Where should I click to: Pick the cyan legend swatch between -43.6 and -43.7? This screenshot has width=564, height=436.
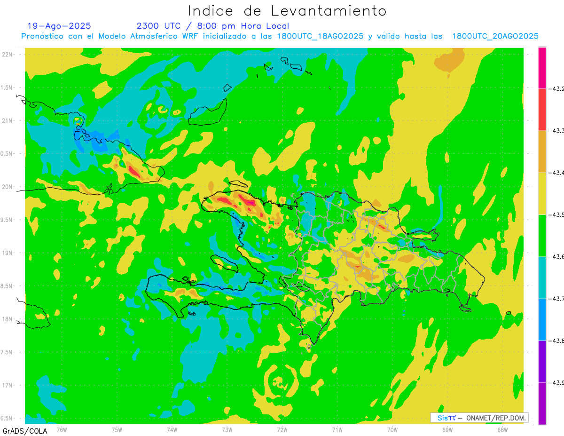click(x=542, y=277)
